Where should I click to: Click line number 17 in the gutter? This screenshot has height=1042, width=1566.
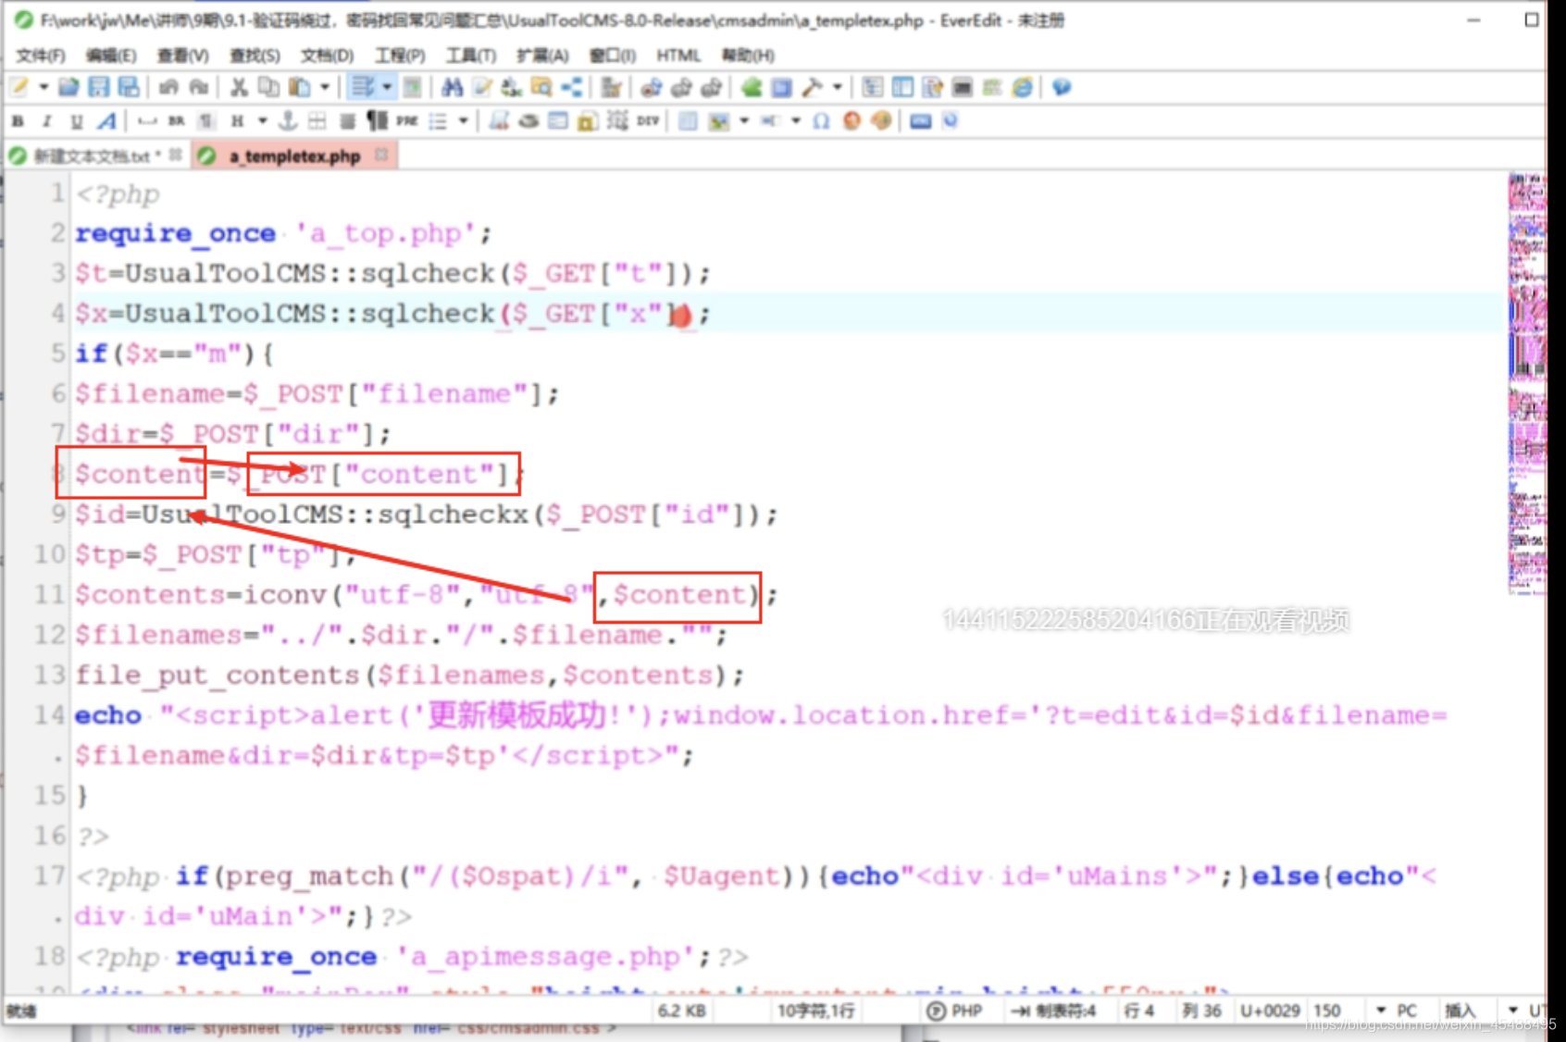[x=49, y=875]
